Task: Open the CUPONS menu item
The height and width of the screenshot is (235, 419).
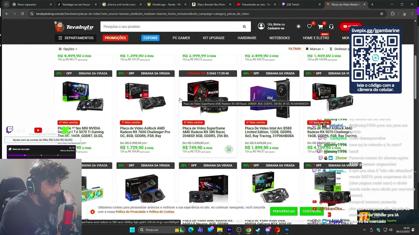Action: click(x=150, y=38)
